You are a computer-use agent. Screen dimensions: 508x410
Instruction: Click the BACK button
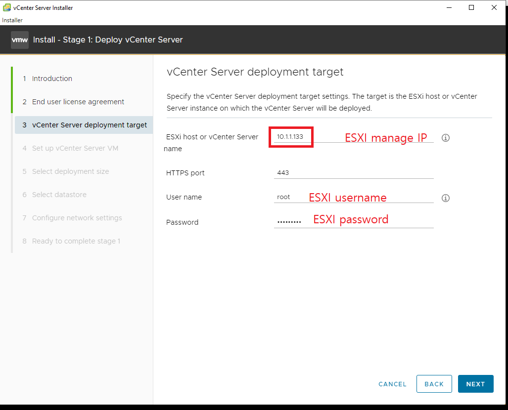pos(434,384)
